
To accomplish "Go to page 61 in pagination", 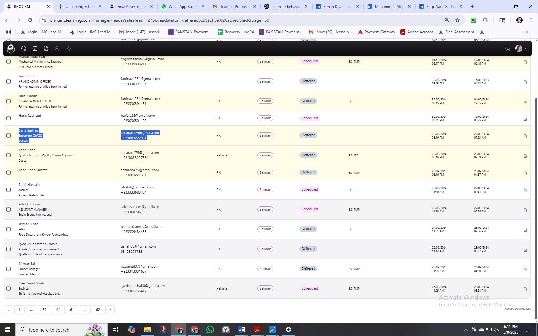I will (72, 310).
